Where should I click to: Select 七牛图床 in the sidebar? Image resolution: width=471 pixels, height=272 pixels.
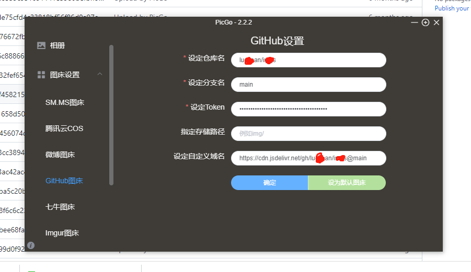point(60,207)
